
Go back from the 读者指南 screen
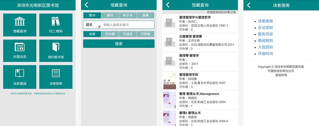point(249,5)
